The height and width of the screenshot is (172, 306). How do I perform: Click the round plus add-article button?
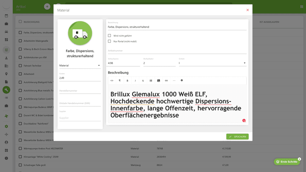point(47,6)
